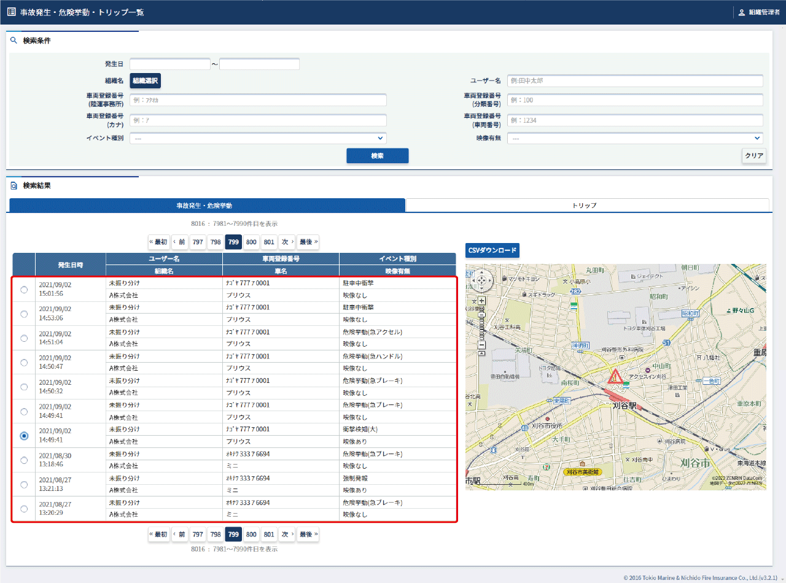The width and height of the screenshot is (786, 583).
Task: Click the list icon beside the page title
Action: click(11, 12)
